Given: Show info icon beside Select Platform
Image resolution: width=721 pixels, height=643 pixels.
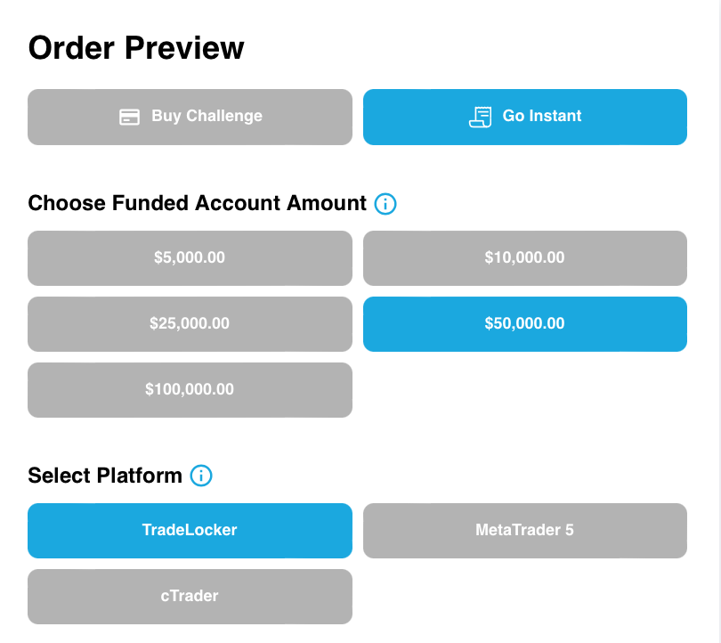Looking at the screenshot, I should pos(201,476).
